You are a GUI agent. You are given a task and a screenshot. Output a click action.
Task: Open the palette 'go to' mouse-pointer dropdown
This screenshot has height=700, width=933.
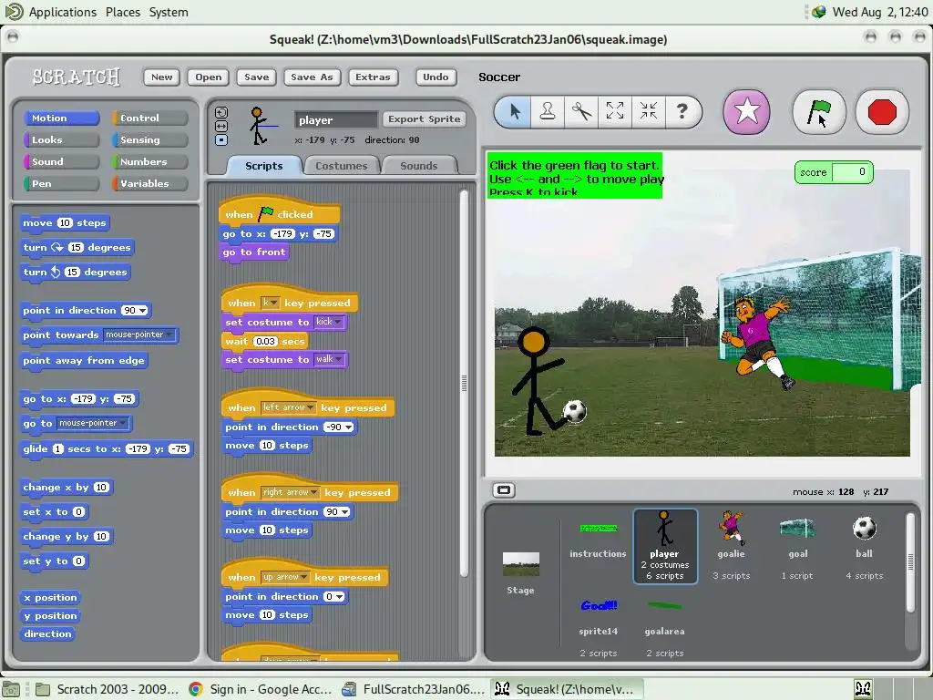tap(92, 423)
